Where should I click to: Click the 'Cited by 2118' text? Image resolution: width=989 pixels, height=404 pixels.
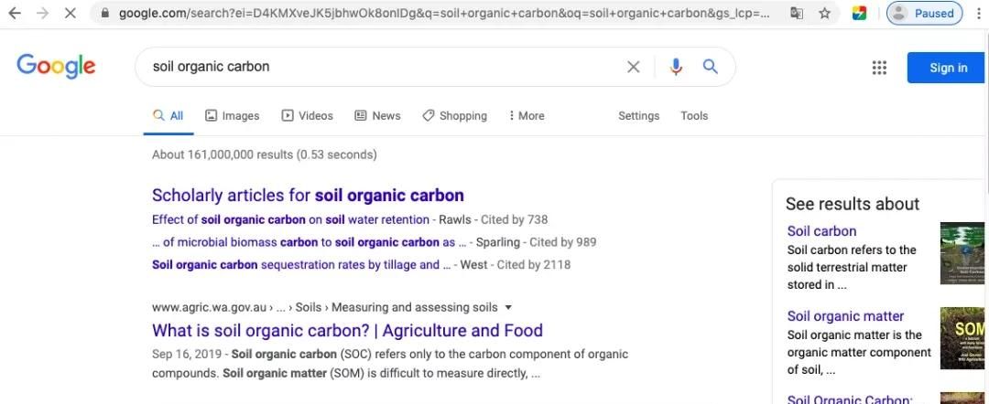[x=534, y=265]
